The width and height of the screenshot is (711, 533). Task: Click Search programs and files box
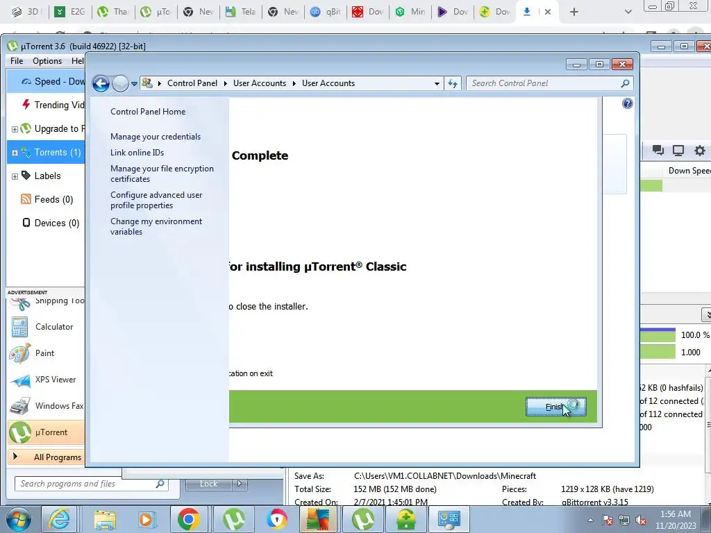tap(91, 484)
